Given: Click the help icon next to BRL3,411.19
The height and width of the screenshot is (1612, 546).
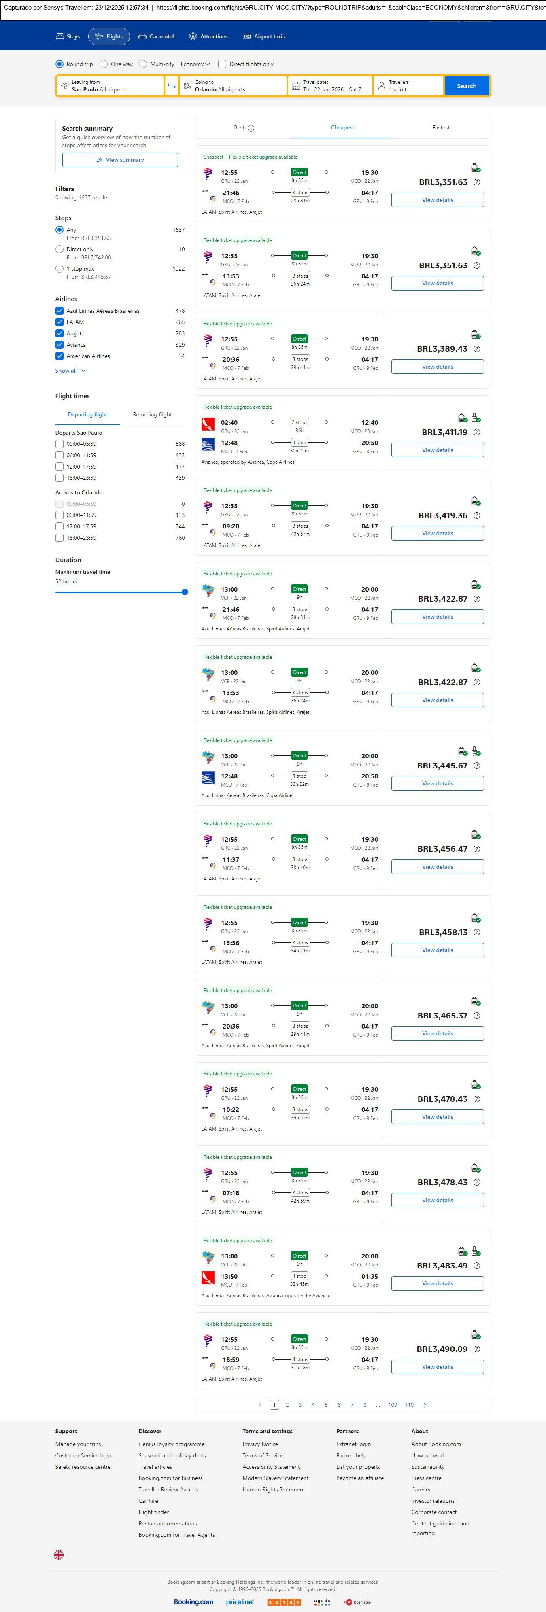Looking at the screenshot, I should pyautogui.click(x=476, y=433).
